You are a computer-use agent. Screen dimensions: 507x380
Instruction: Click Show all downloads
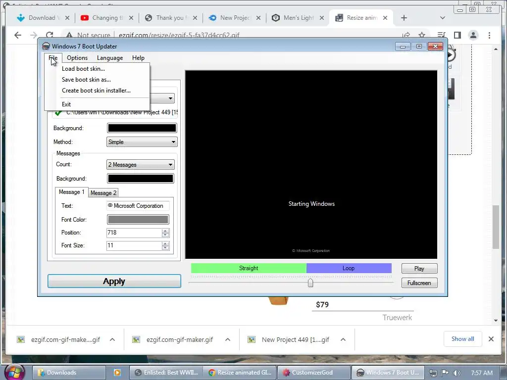pos(463,339)
